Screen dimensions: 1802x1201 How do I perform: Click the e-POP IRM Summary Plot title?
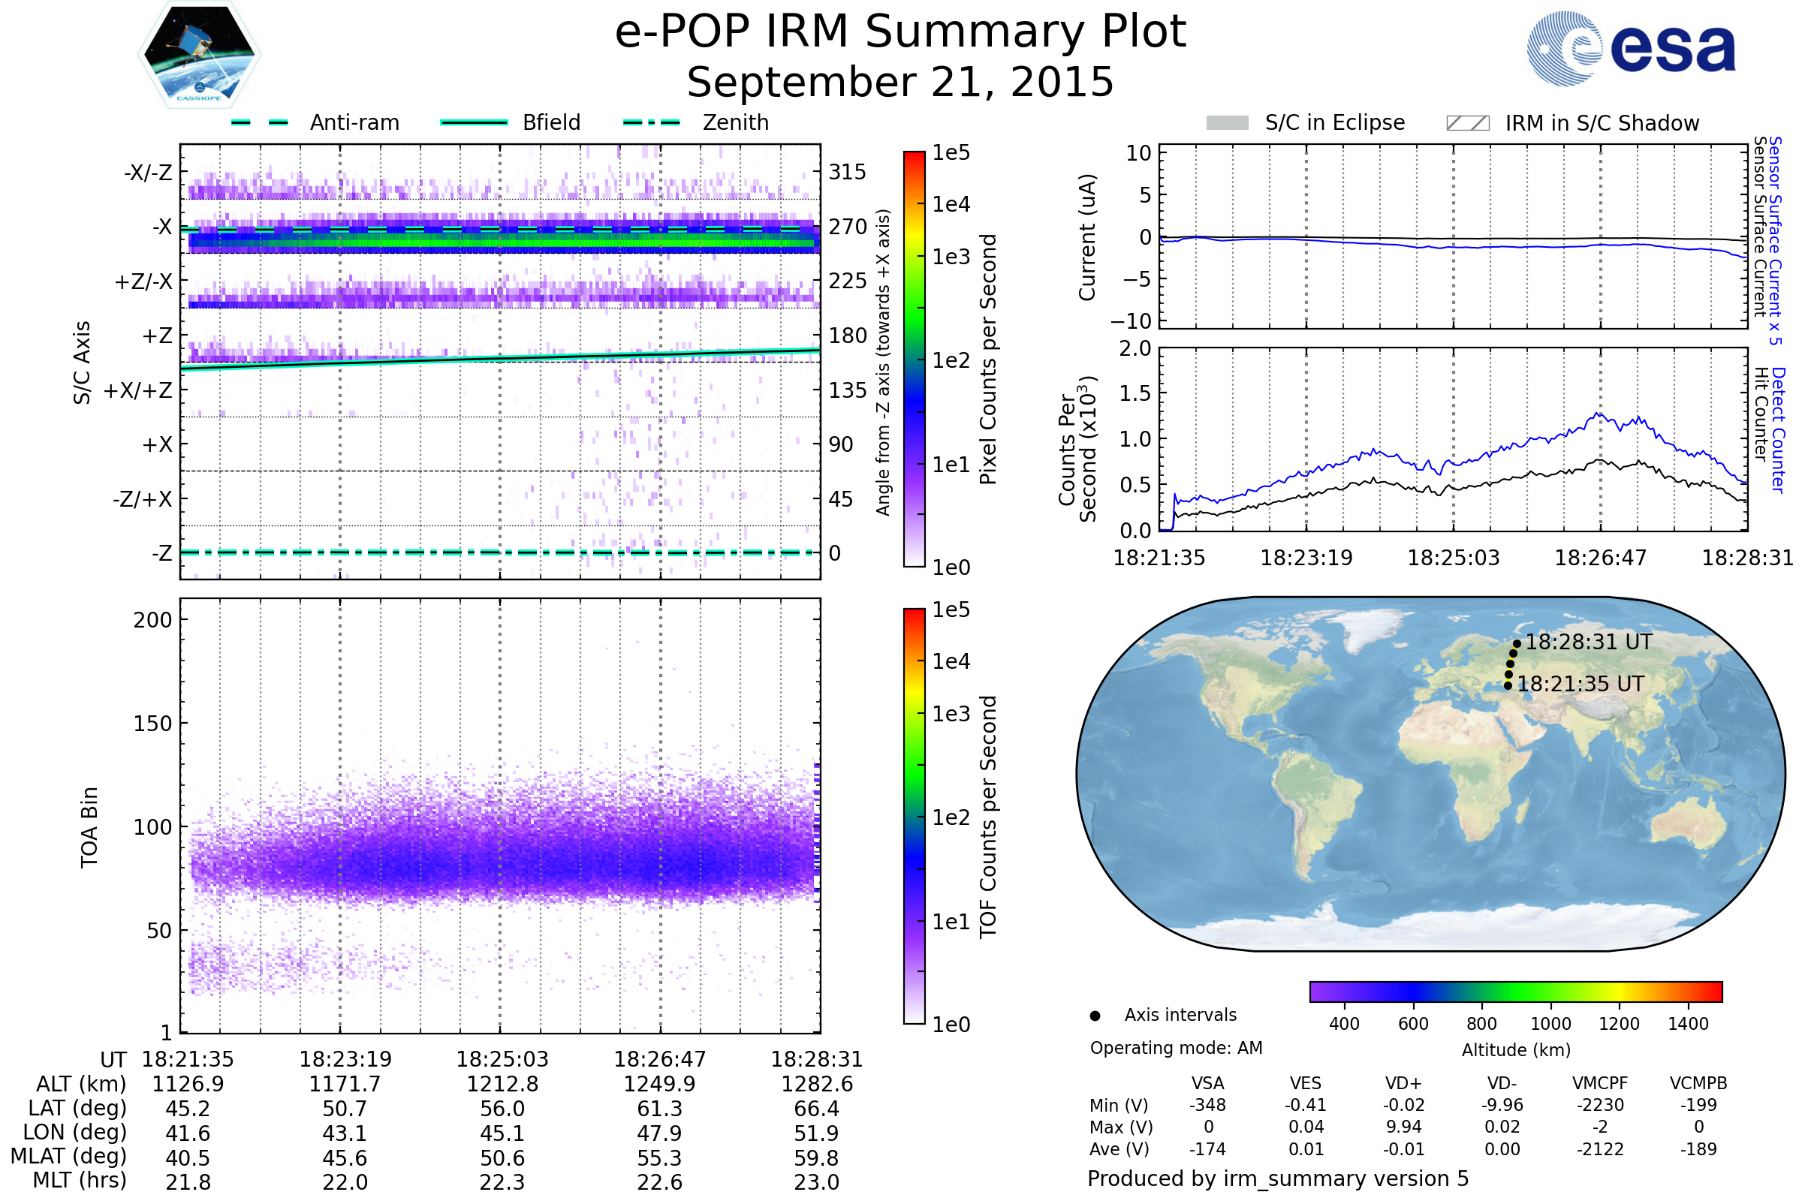(900, 32)
